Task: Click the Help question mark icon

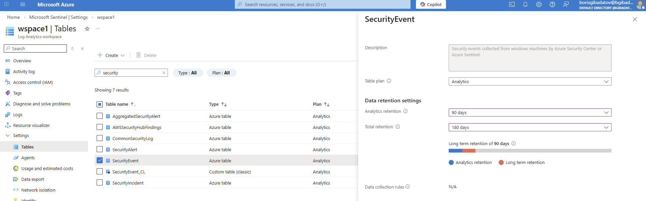Action: coord(552,4)
